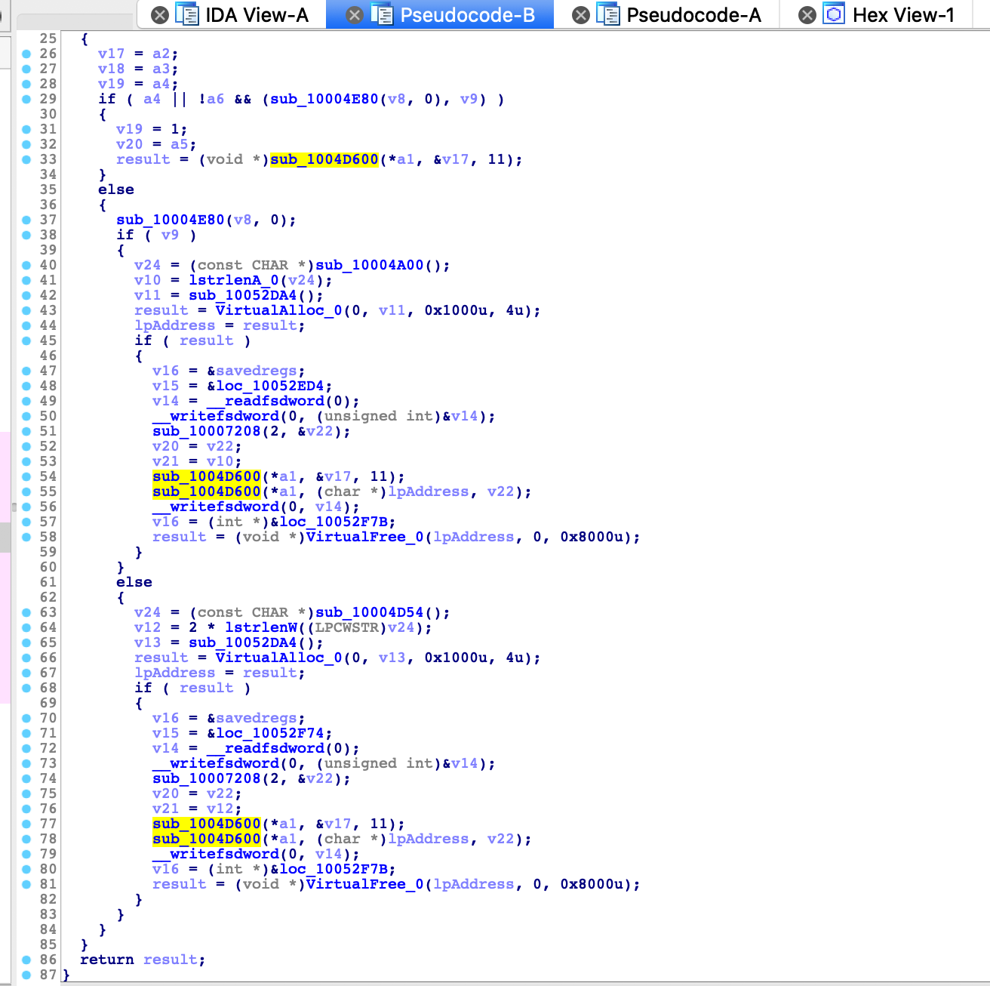Toggle breakpoint dot on line 54

coord(26,476)
